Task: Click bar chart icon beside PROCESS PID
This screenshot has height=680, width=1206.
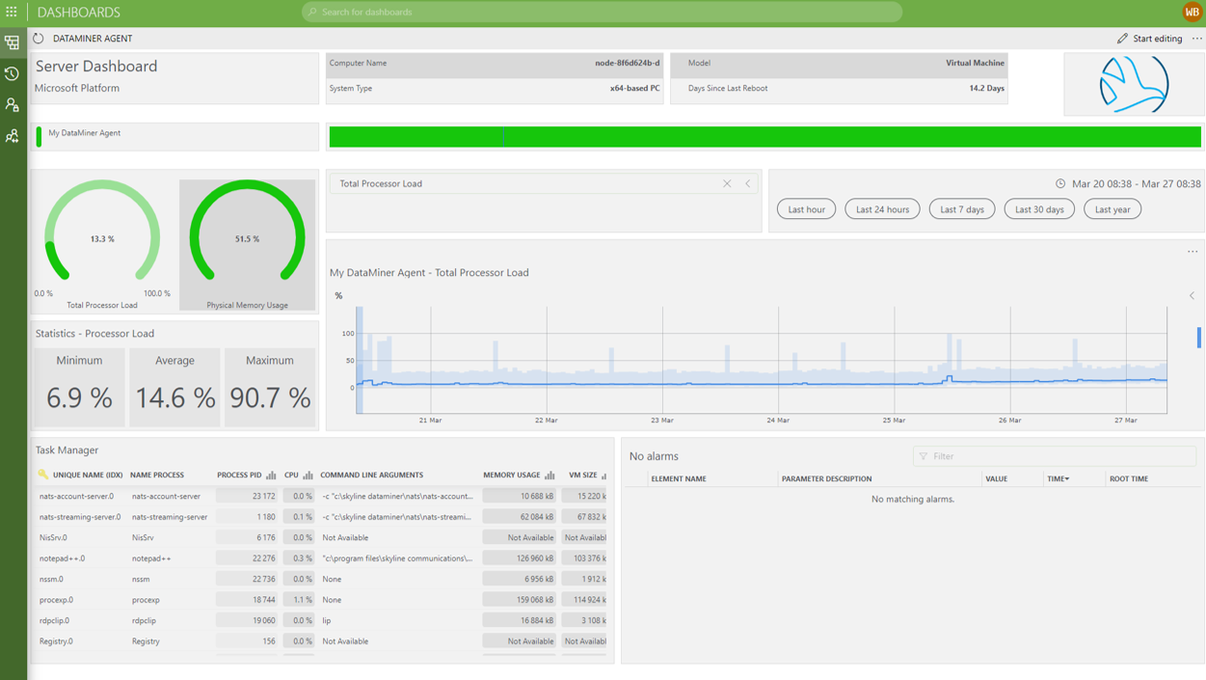Action: pos(271,475)
